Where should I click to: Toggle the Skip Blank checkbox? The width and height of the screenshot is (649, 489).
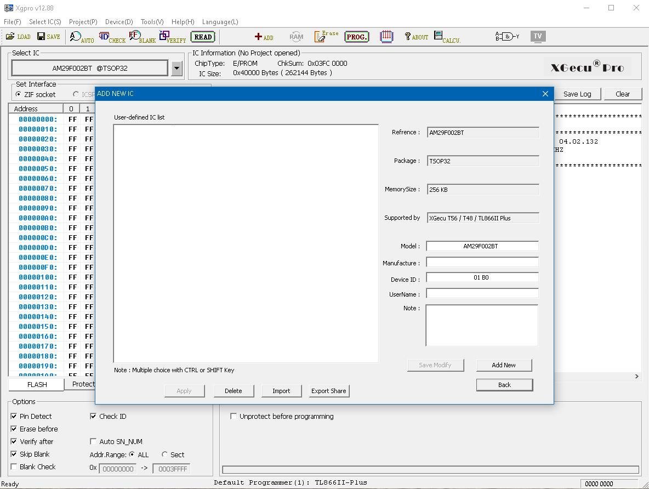(14, 454)
